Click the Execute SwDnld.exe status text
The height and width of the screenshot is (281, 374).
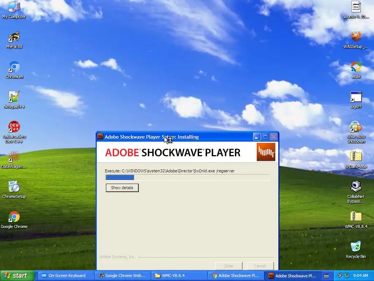coord(169,171)
